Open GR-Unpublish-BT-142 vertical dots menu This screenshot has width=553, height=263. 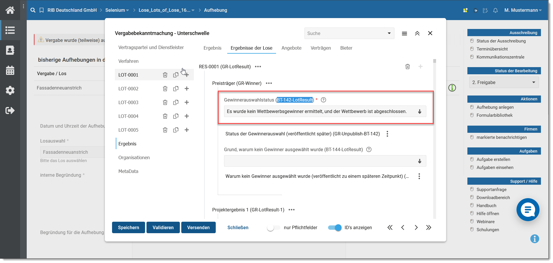388,134
